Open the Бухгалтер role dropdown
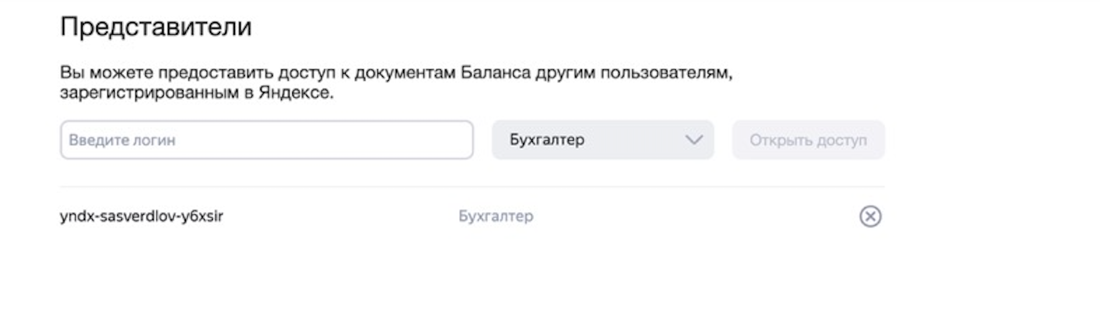 coord(602,140)
